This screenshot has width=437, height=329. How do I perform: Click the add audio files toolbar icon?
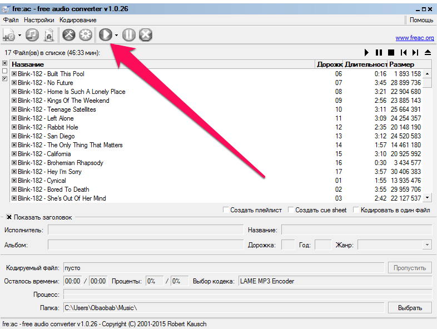click(x=9, y=35)
